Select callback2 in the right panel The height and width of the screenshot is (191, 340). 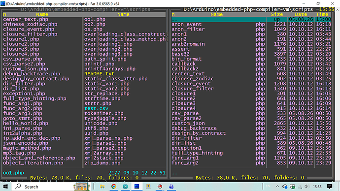tap(185, 68)
